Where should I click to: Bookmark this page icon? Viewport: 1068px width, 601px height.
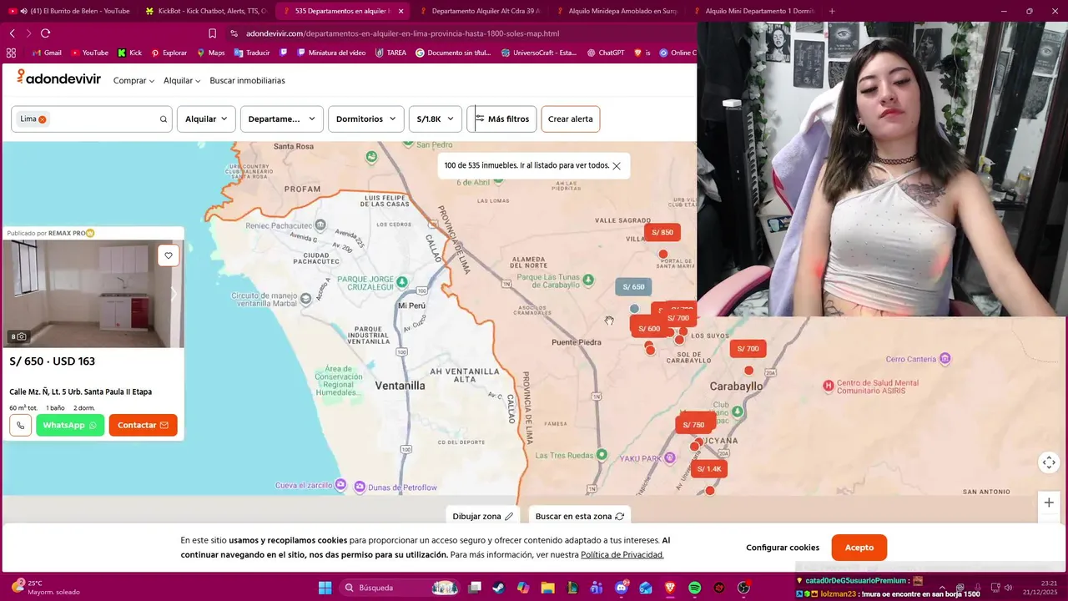213,33
